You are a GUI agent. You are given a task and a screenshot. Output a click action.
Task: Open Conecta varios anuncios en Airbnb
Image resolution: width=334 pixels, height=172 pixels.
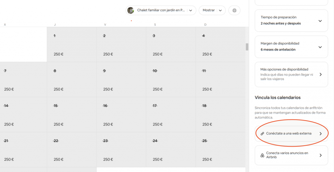click(287, 155)
